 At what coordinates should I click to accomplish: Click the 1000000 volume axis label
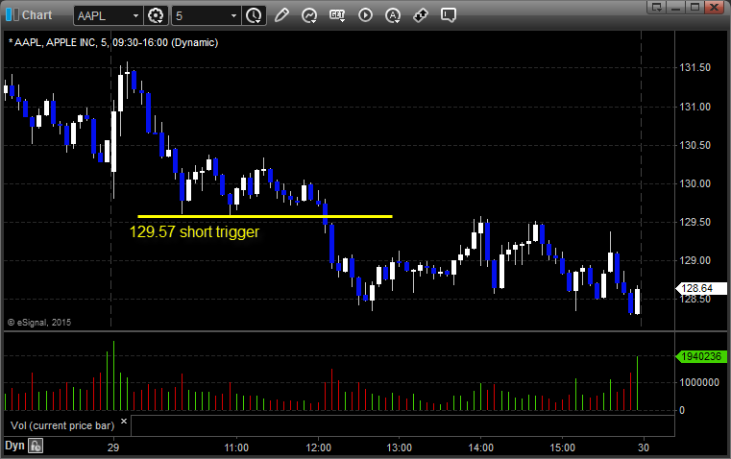(699, 382)
